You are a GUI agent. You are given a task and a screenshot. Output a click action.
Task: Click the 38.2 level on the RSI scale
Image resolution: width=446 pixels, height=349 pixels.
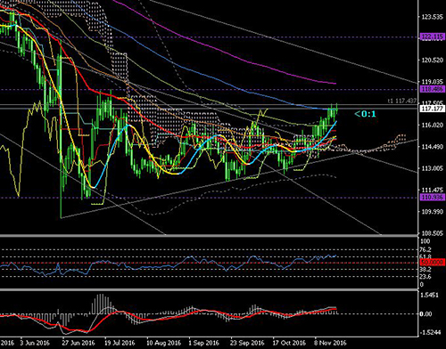pos(425,270)
